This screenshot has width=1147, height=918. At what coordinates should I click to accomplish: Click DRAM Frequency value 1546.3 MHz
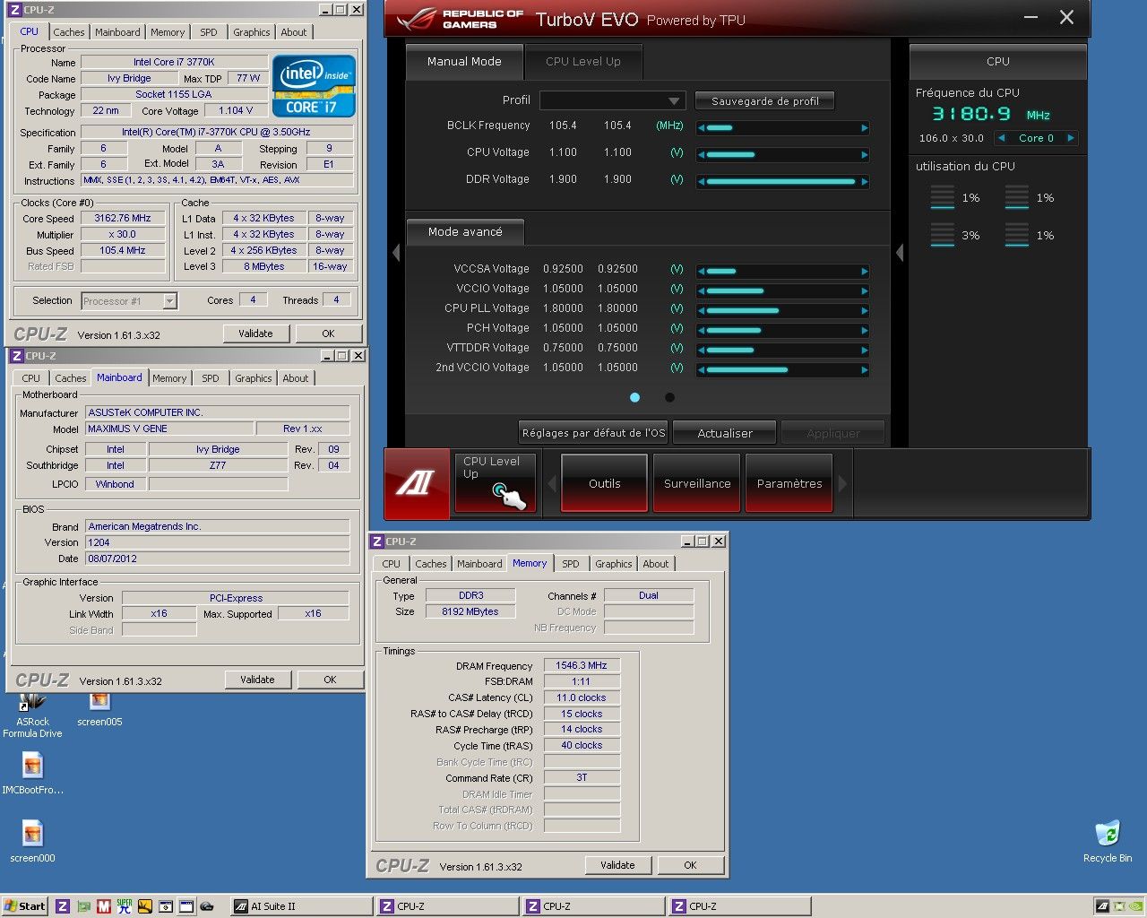582,665
